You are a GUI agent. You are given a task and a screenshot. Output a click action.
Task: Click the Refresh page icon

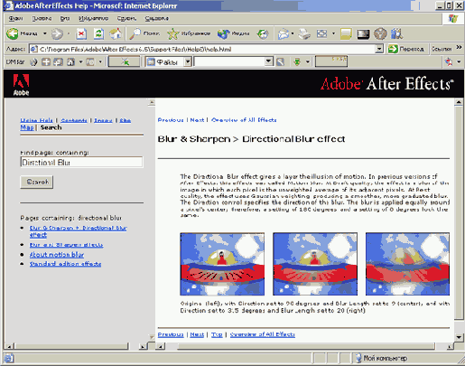(x=98, y=33)
